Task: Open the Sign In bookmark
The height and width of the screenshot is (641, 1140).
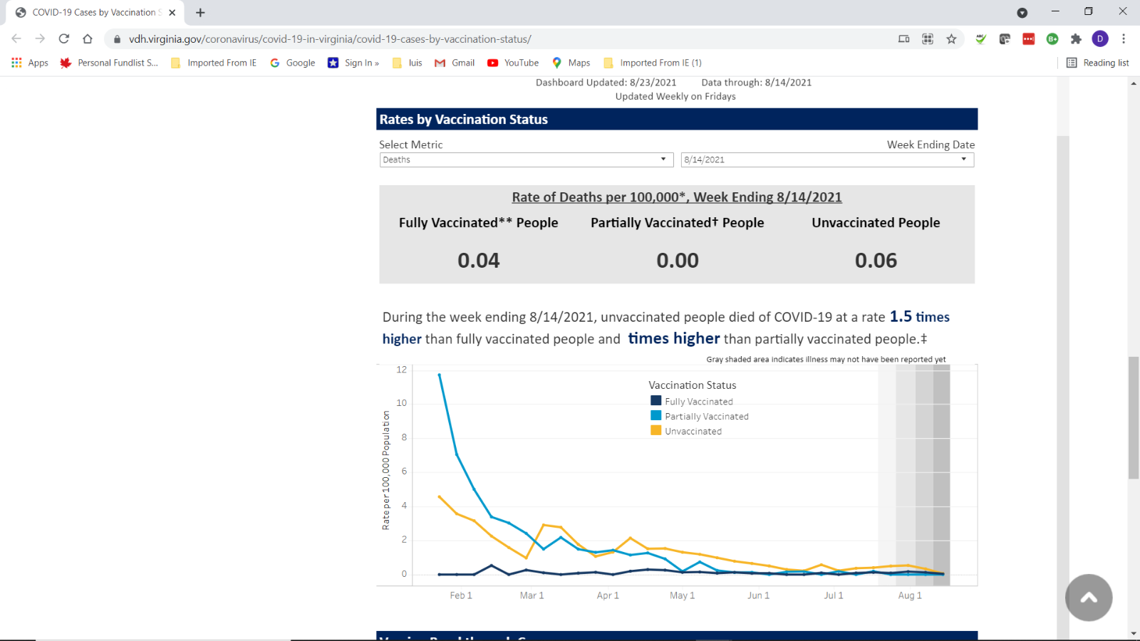Action: pos(353,63)
